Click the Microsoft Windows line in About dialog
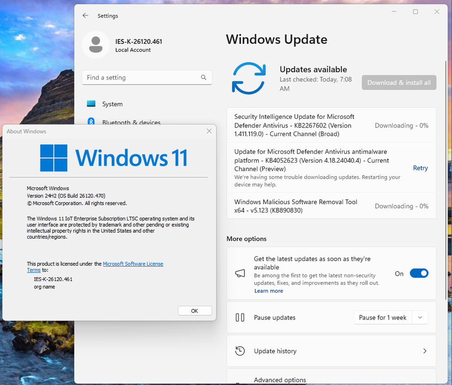The image size is (452, 385). (48, 188)
